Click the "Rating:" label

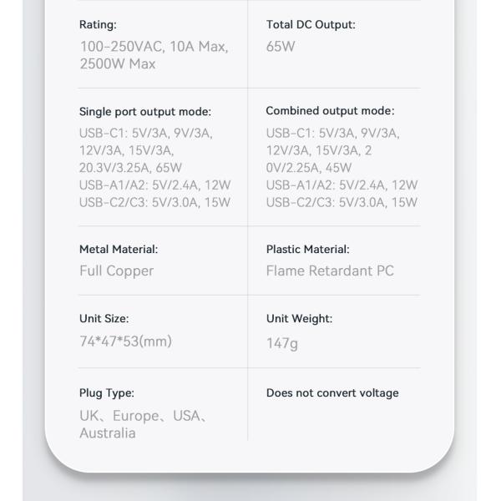pyautogui.click(x=98, y=25)
